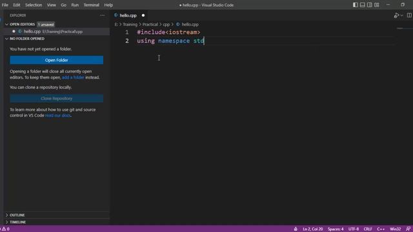Open the Help menu
This screenshot has height=232, width=413.
point(108,5)
